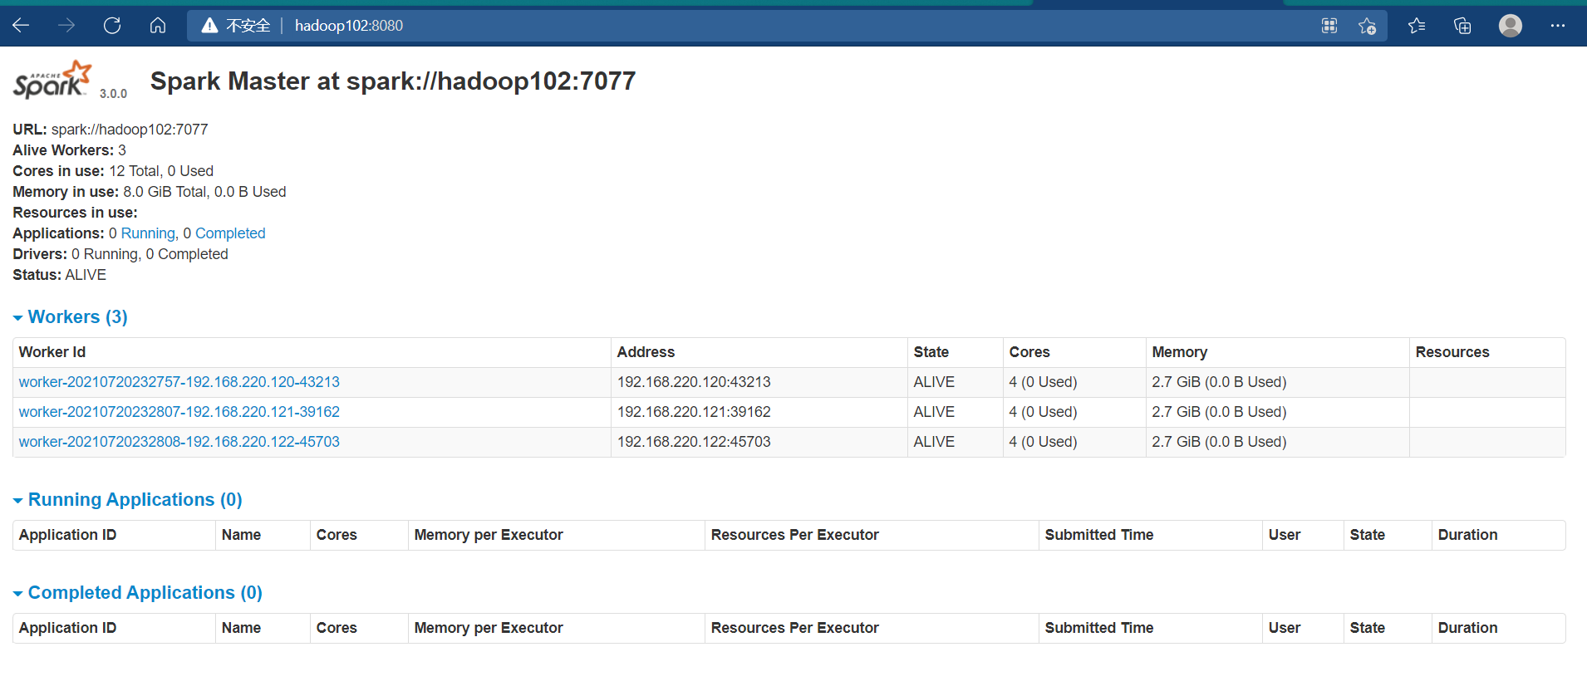Viewport: 1587px width, 691px height.
Task: Reload the Spark Master page
Action: 112,26
